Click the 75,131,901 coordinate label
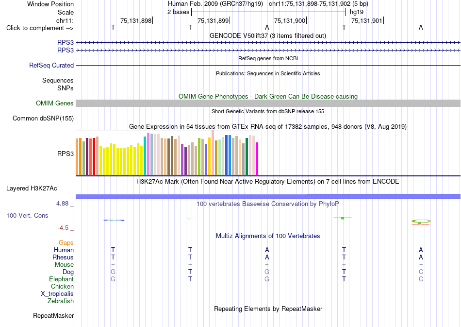This screenshot has height=327, width=461. pyautogui.click(x=367, y=20)
